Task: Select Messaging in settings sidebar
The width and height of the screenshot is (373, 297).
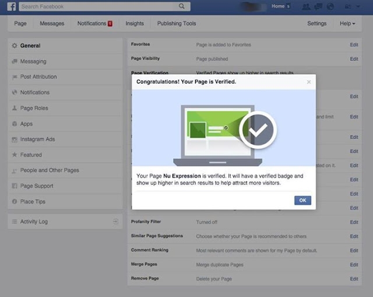Action: pyautogui.click(x=65, y=61)
